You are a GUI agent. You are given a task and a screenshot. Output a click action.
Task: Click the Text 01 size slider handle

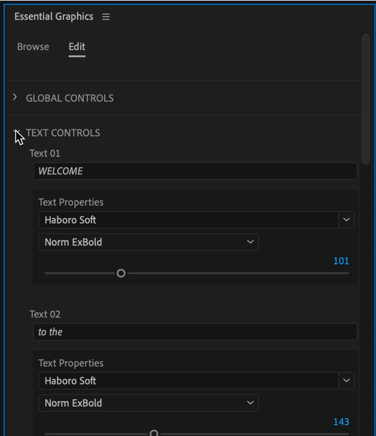(x=121, y=273)
